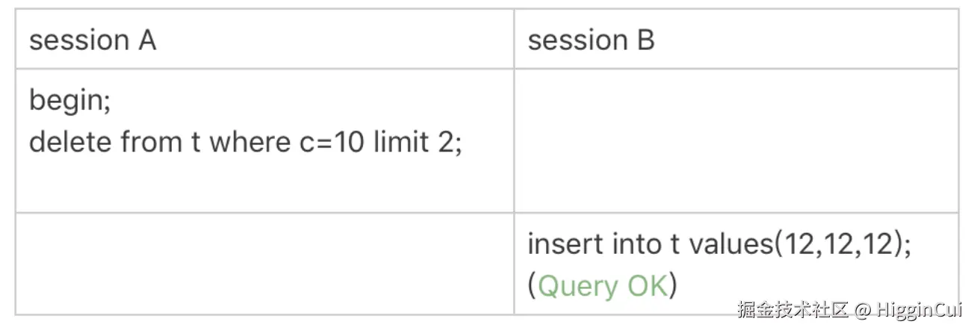The height and width of the screenshot is (333, 974).
Task: Click the empty session A cell in last row
Action: click(264, 263)
